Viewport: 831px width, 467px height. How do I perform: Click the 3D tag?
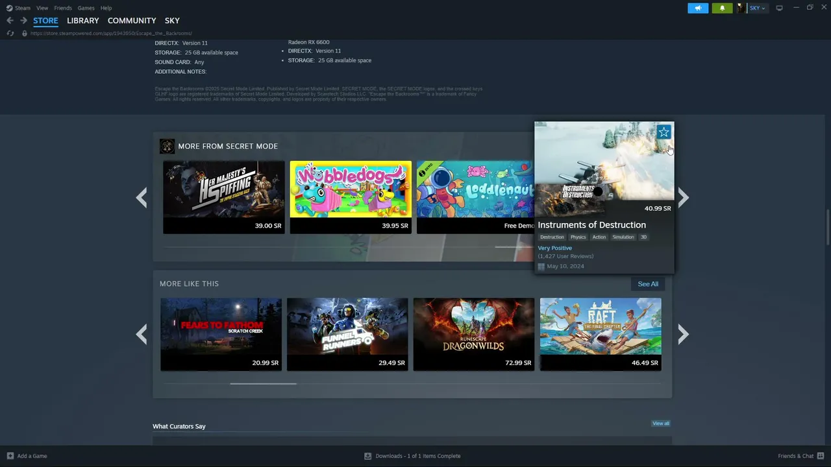[x=644, y=237]
